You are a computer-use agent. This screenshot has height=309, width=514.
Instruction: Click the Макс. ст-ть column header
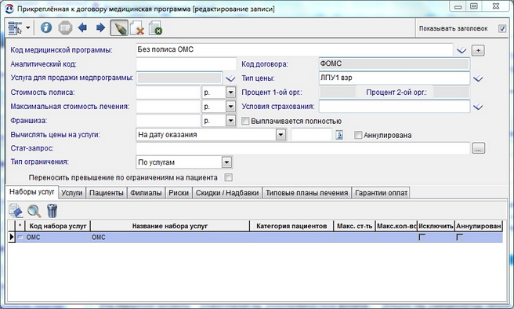pyautogui.click(x=355, y=226)
